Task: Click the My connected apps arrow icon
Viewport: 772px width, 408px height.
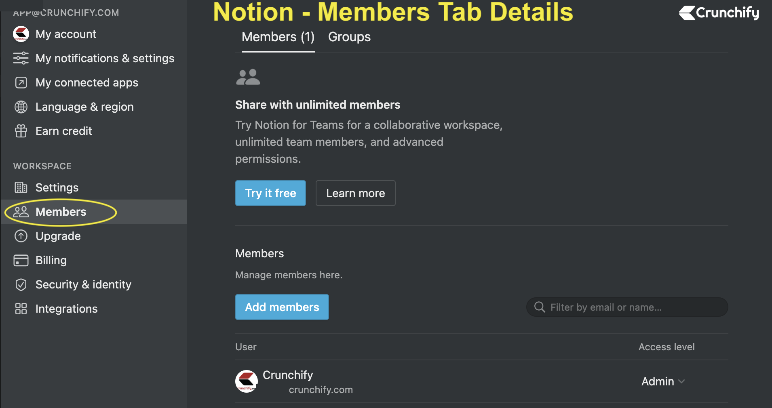Action: (21, 82)
